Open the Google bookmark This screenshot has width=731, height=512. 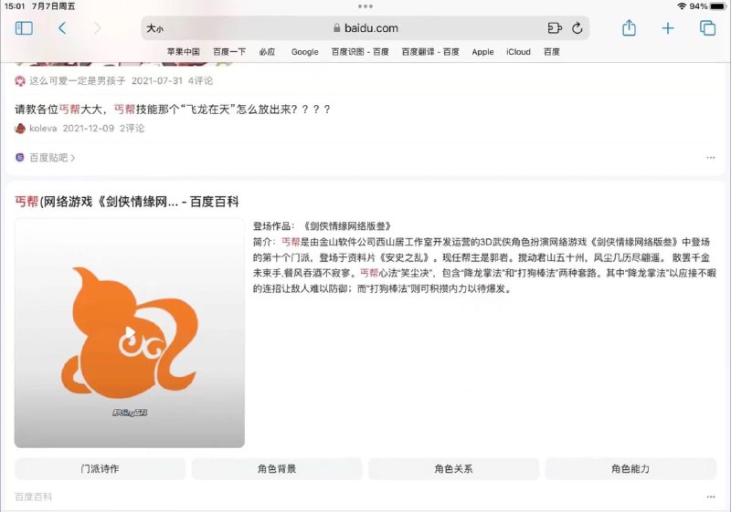tap(305, 52)
